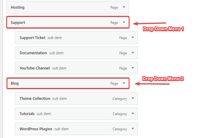Click the YouTube Channel sub item title
This screenshot has width=208, height=138.
[34, 68]
